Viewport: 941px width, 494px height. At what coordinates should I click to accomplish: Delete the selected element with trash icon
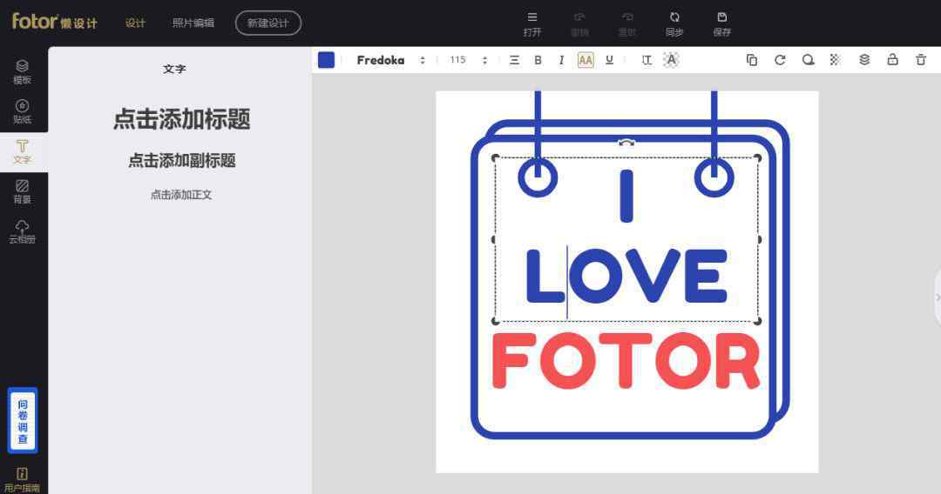(921, 60)
